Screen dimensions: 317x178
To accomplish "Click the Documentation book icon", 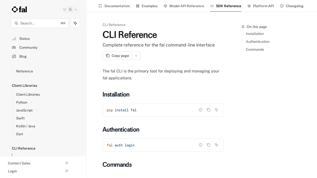I will [100, 6].
